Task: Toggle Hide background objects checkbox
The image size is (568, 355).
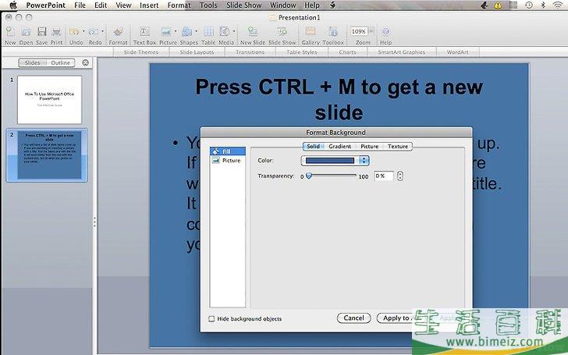Action: coord(211,319)
